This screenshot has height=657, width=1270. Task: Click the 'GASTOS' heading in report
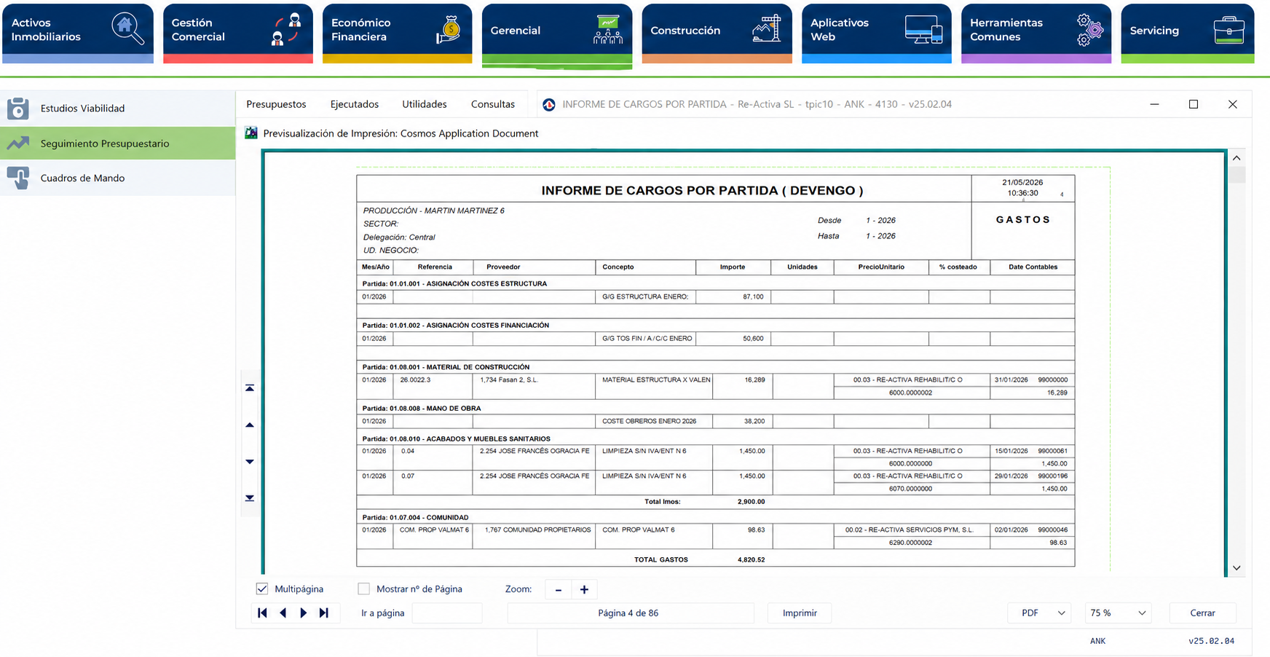tap(1023, 220)
